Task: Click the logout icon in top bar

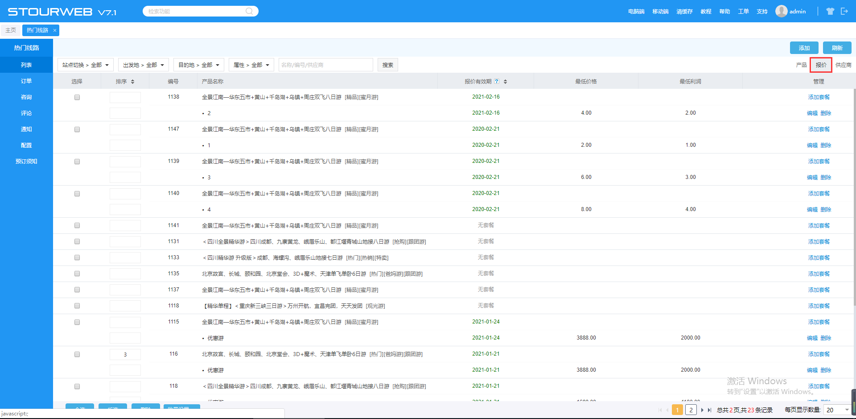Action: click(844, 11)
